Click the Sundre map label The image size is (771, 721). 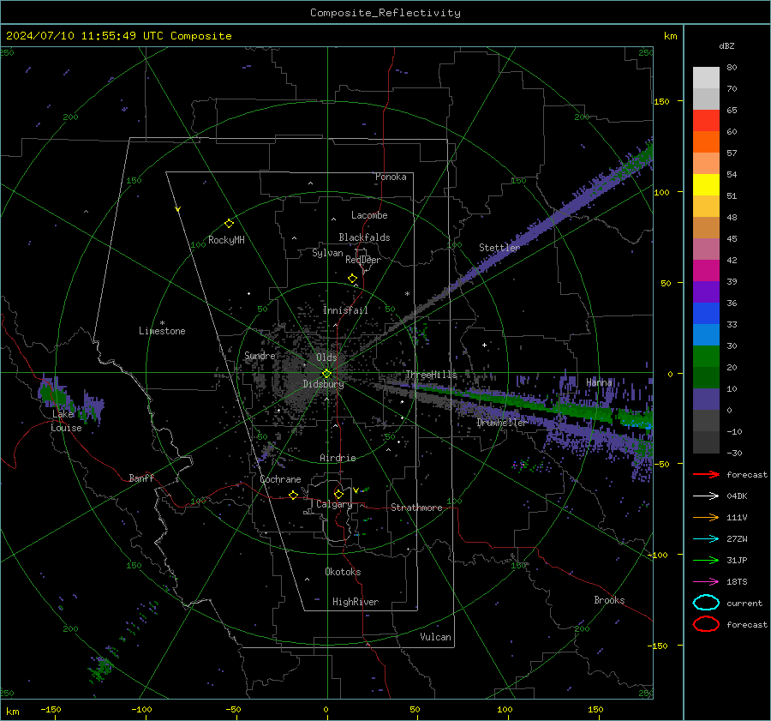(x=260, y=355)
